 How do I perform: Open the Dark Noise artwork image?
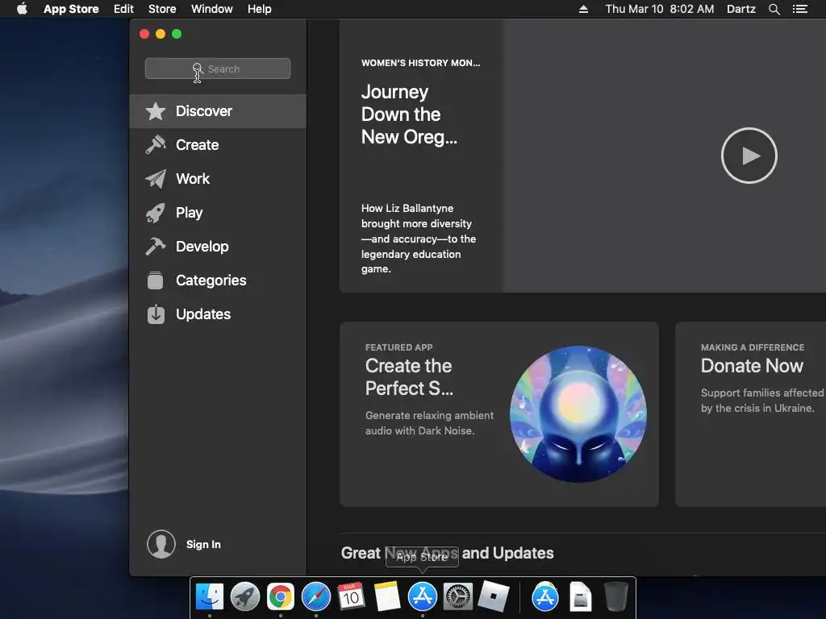pos(578,413)
